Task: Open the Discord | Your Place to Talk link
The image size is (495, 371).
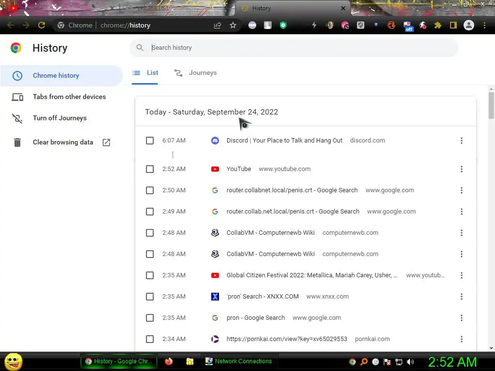Action: coord(284,141)
